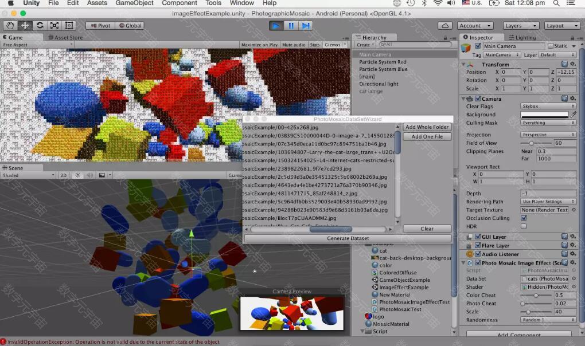Open the GUI Layer gear menu

pyautogui.click(x=573, y=237)
